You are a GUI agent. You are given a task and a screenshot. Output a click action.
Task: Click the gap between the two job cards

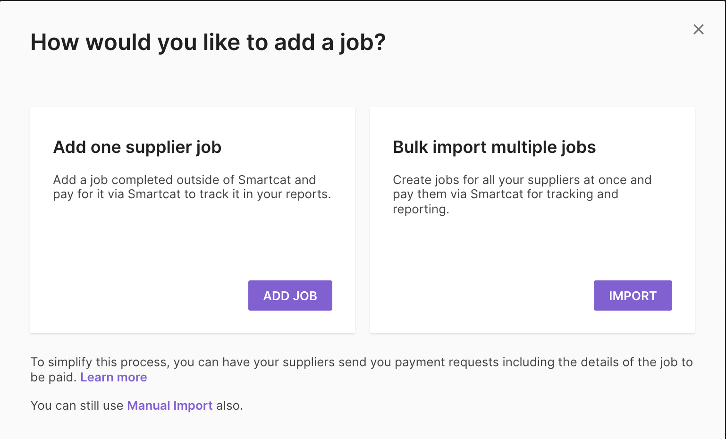(x=363, y=220)
